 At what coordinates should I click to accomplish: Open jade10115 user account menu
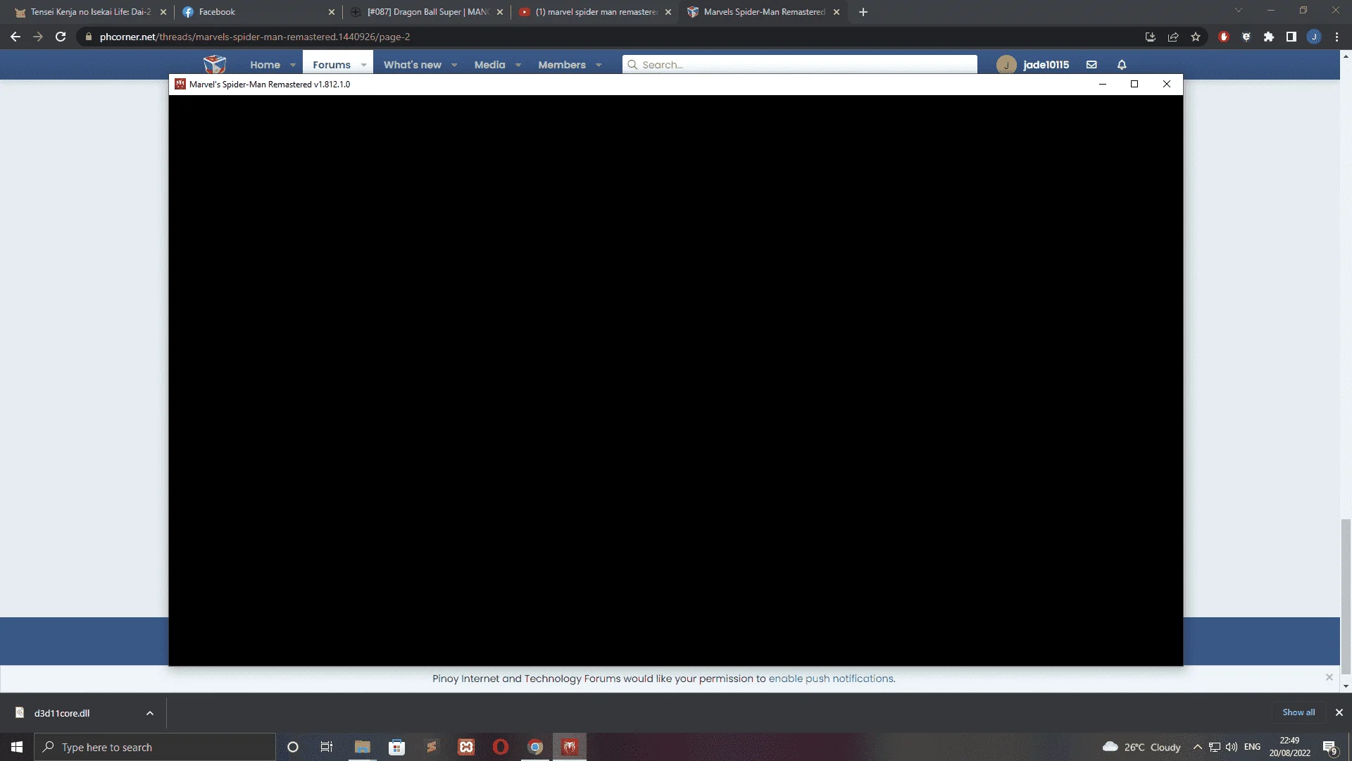coord(1033,64)
